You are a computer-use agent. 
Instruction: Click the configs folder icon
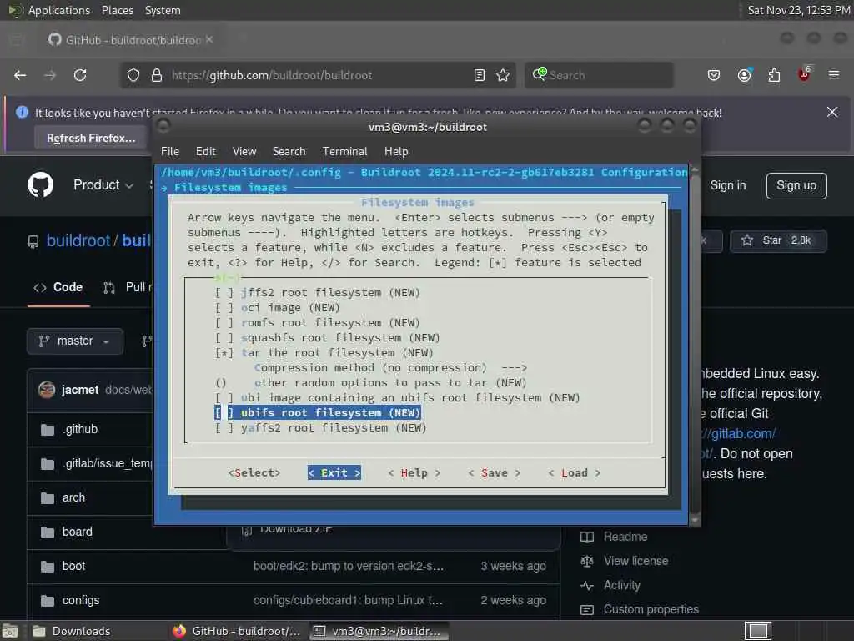pyautogui.click(x=48, y=601)
